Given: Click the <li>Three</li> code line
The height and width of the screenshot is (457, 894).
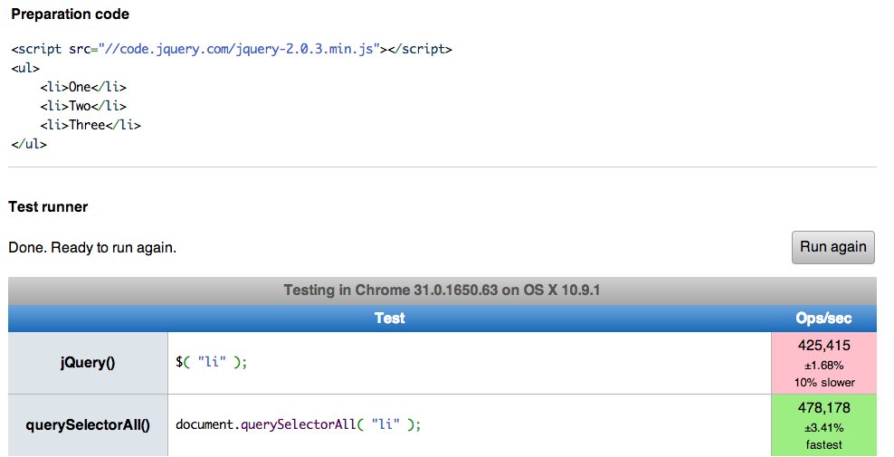Looking at the screenshot, I should pos(90,125).
